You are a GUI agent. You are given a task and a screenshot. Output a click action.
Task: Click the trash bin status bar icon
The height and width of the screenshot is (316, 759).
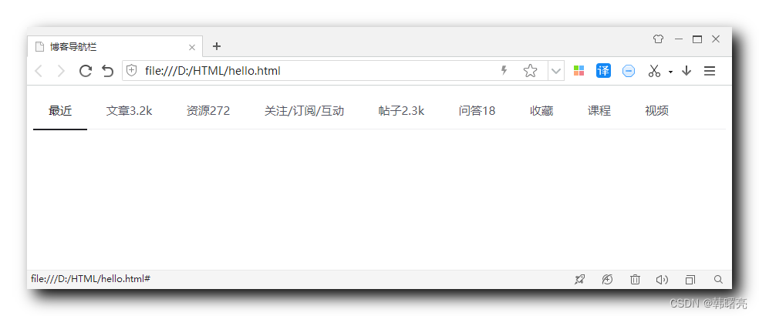tap(635, 279)
